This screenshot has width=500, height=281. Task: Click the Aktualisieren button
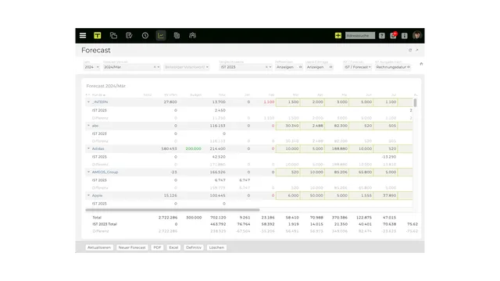click(99, 247)
